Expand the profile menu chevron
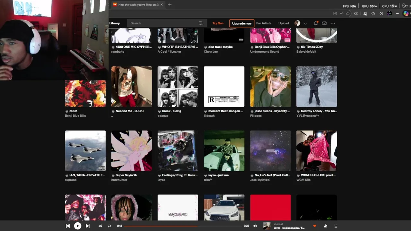 [305, 23]
